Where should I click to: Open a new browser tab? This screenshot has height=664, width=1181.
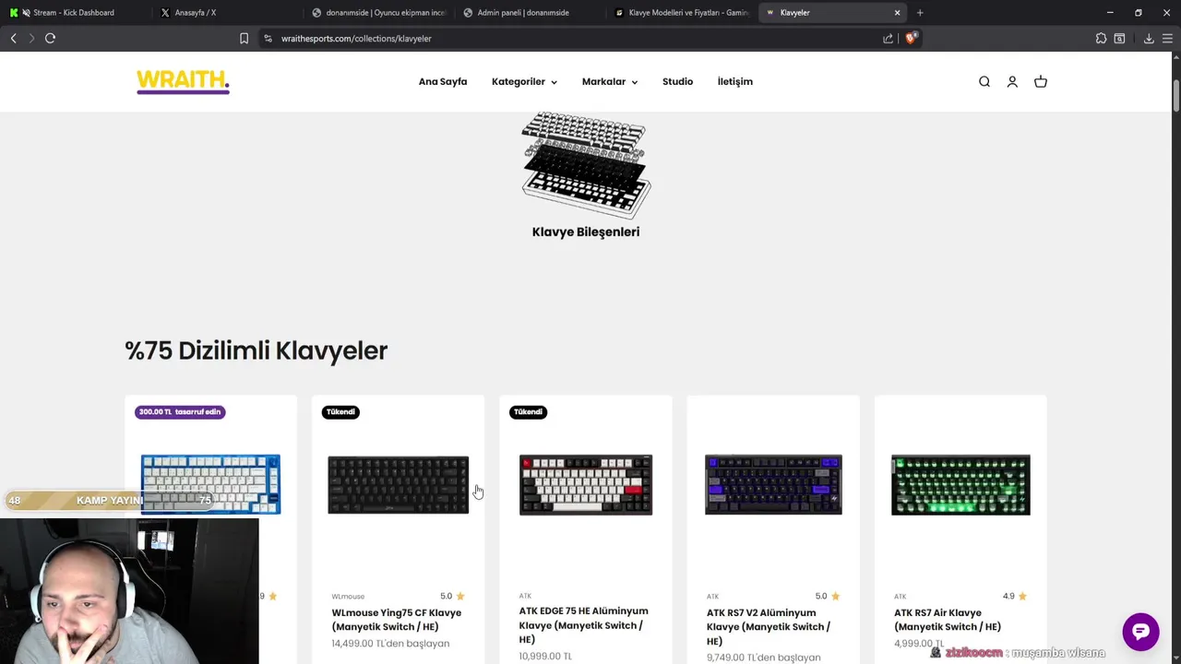pos(920,13)
